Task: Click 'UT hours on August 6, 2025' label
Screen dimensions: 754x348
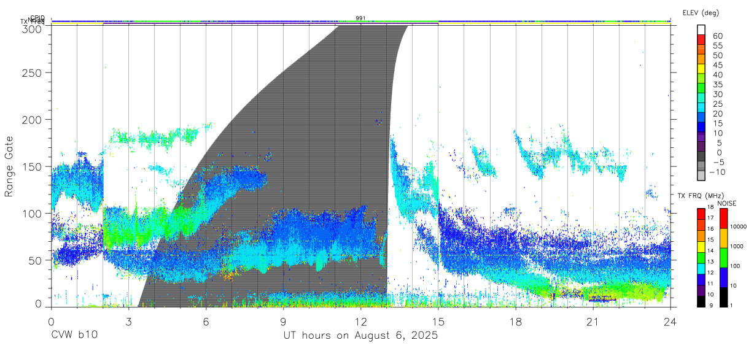Action: (x=360, y=335)
